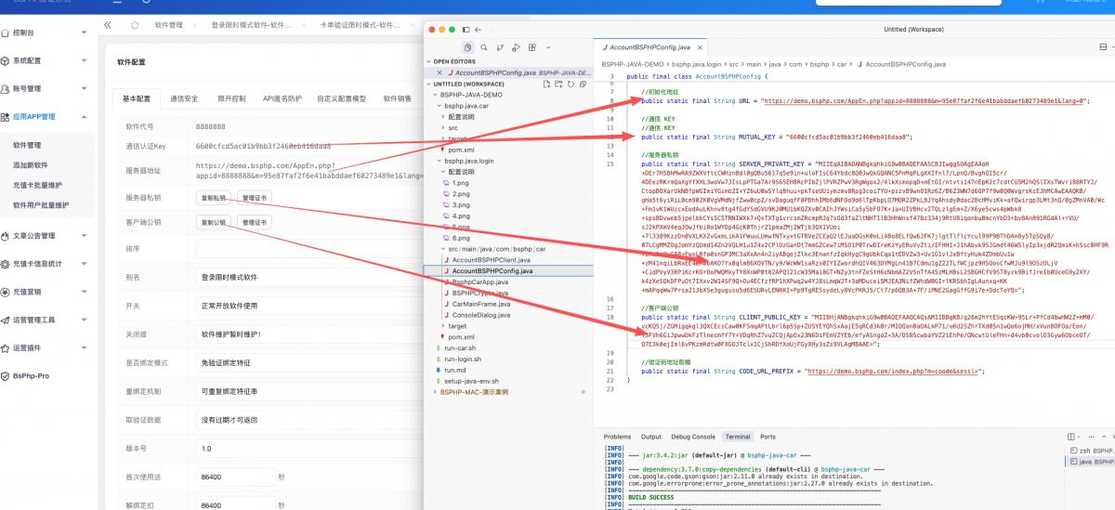Click 复制私钥 button for server private key
Image resolution: width=1115 pixels, height=510 pixels.
click(213, 198)
